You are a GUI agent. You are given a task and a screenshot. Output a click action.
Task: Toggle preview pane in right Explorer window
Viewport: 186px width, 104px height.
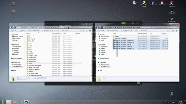click(173, 31)
